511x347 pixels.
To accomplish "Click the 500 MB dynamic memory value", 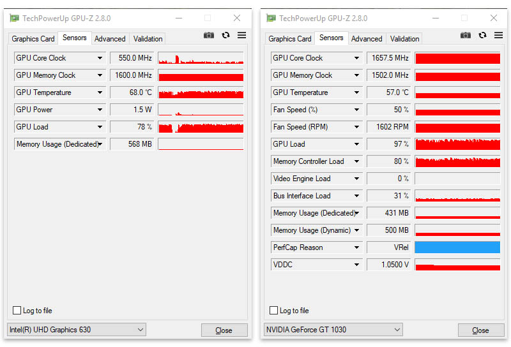I will 389,230.
